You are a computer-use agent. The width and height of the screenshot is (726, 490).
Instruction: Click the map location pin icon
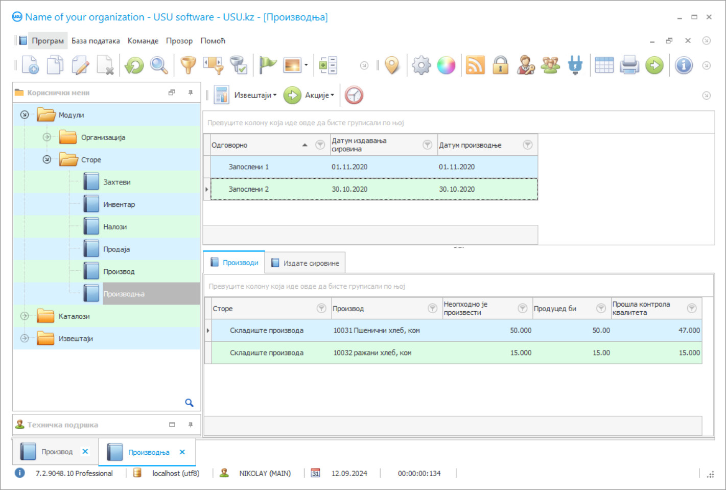[392, 65]
